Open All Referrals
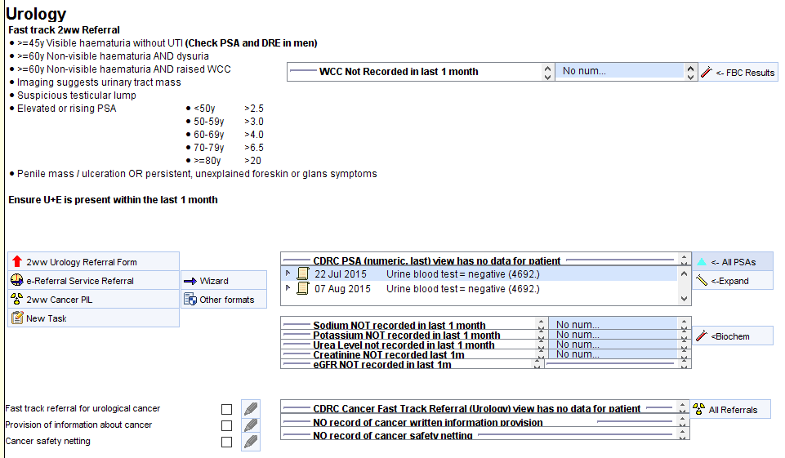The image size is (785, 458). tap(730, 410)
